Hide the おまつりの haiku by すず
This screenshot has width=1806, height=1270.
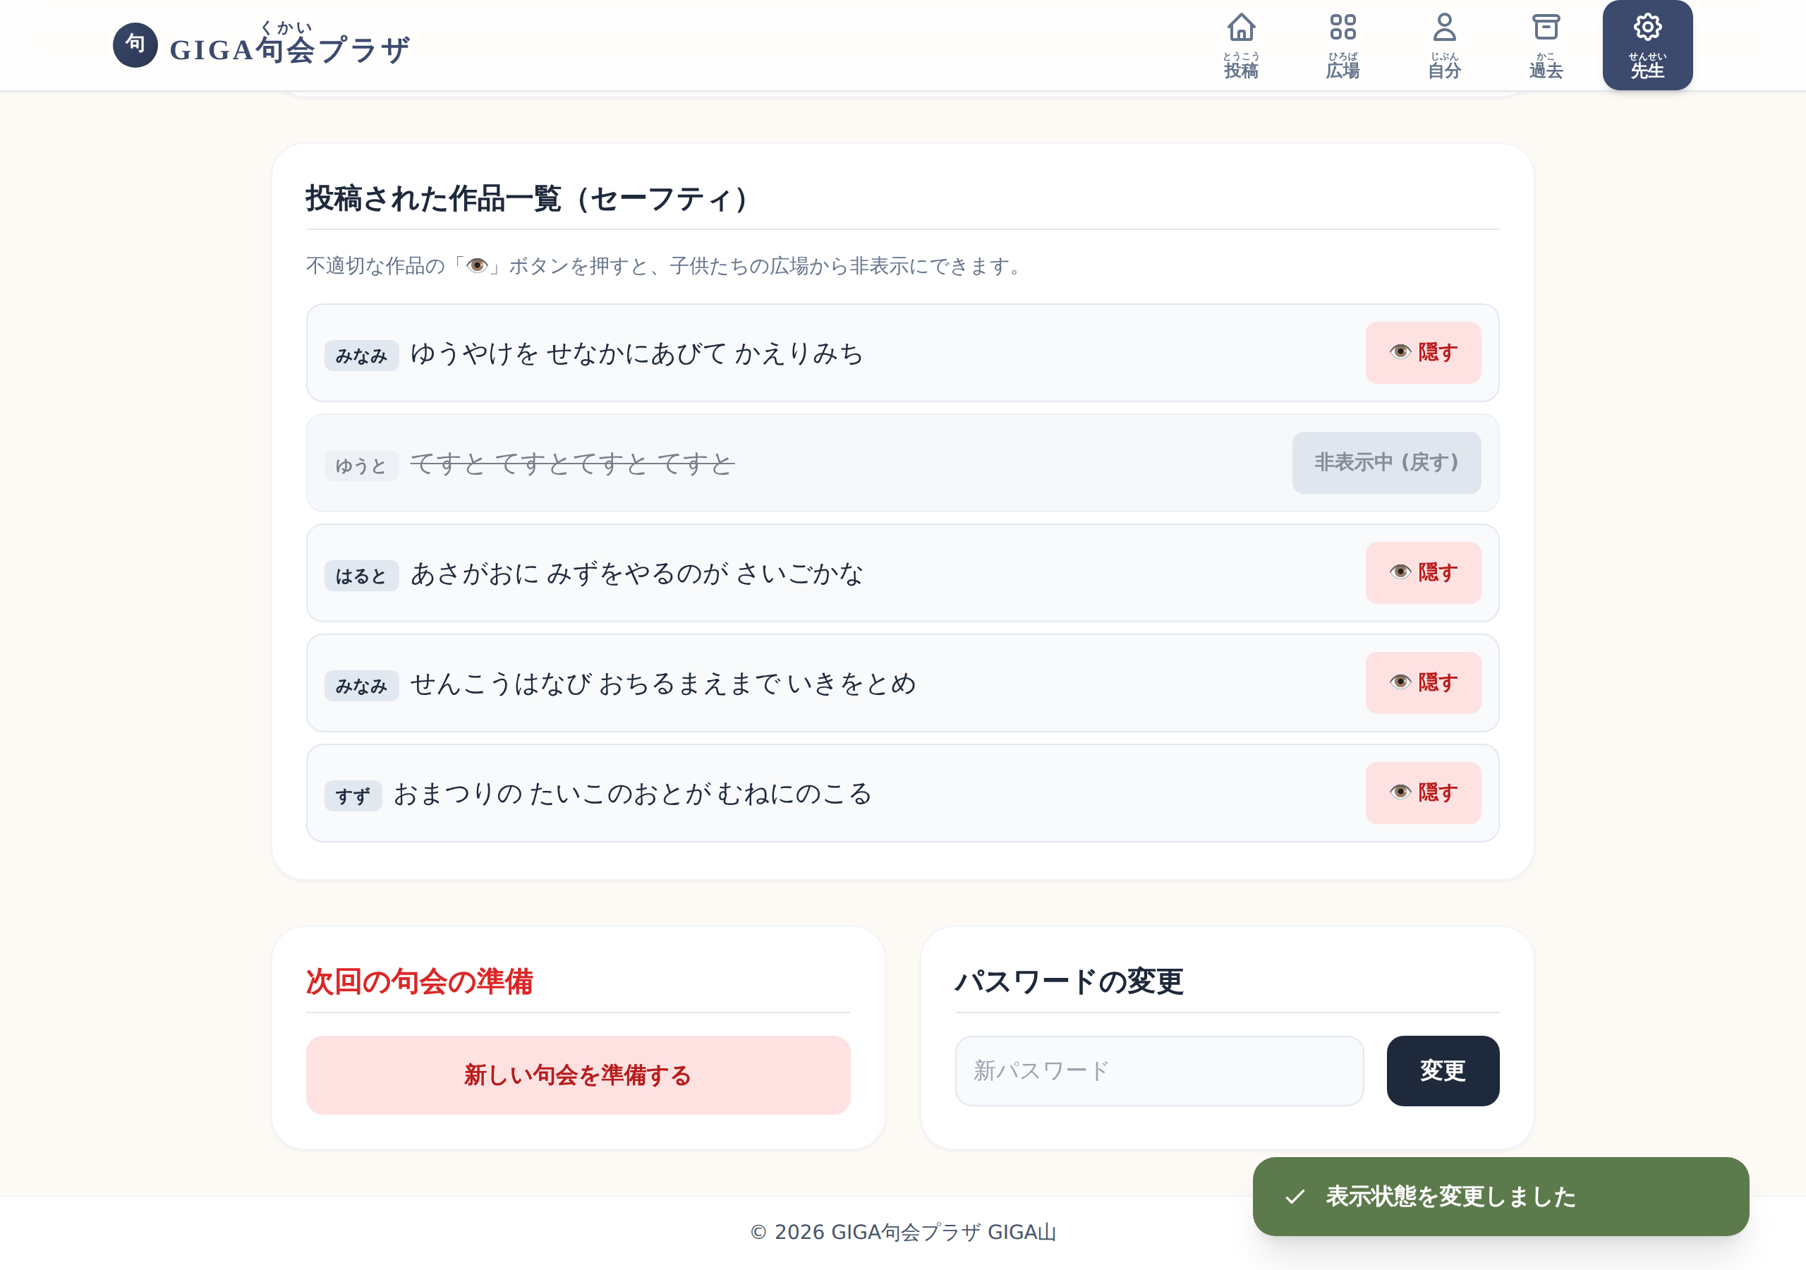pos(1422,793)
